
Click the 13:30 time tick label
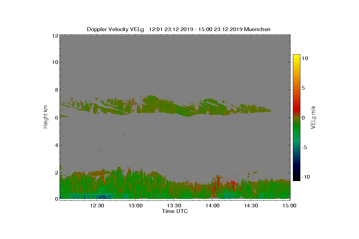tap(174, 206)
